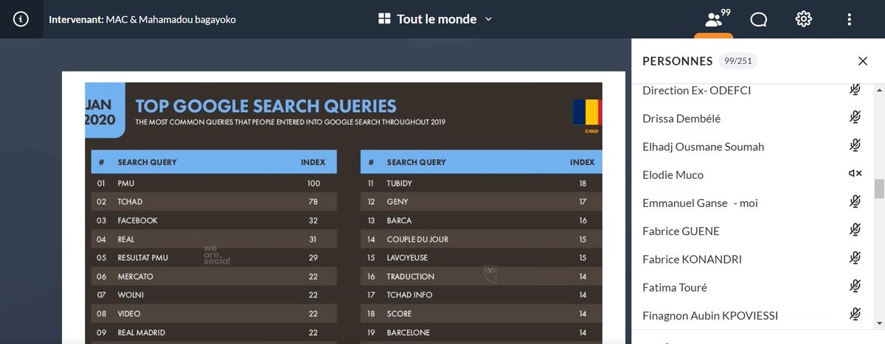
Task: Open the three-dot more options menu
Action: (x=850, y=19)
